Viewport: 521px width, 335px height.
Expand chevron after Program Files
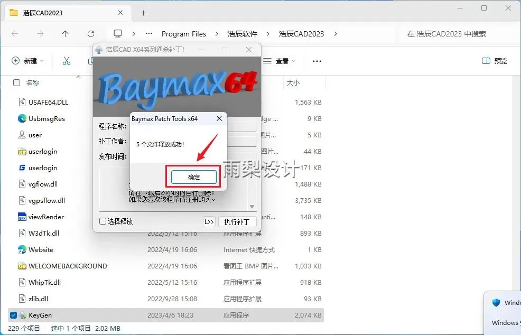pos(217,34)
